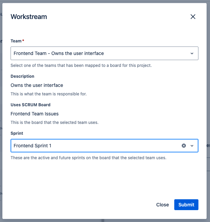210x222 pixels.
Task: Click the Close text button
Action: point(162,205)
